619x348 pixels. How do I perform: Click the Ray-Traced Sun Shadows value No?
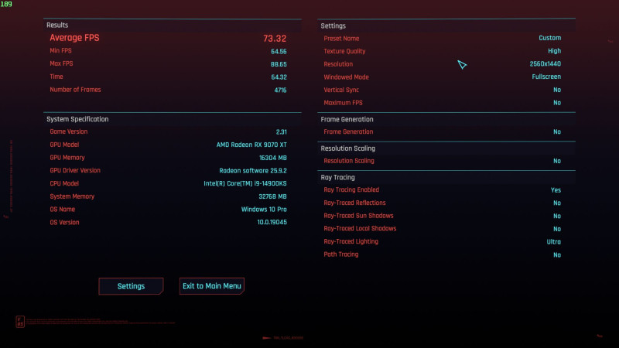pyautogui.click(x=557, y=217)
